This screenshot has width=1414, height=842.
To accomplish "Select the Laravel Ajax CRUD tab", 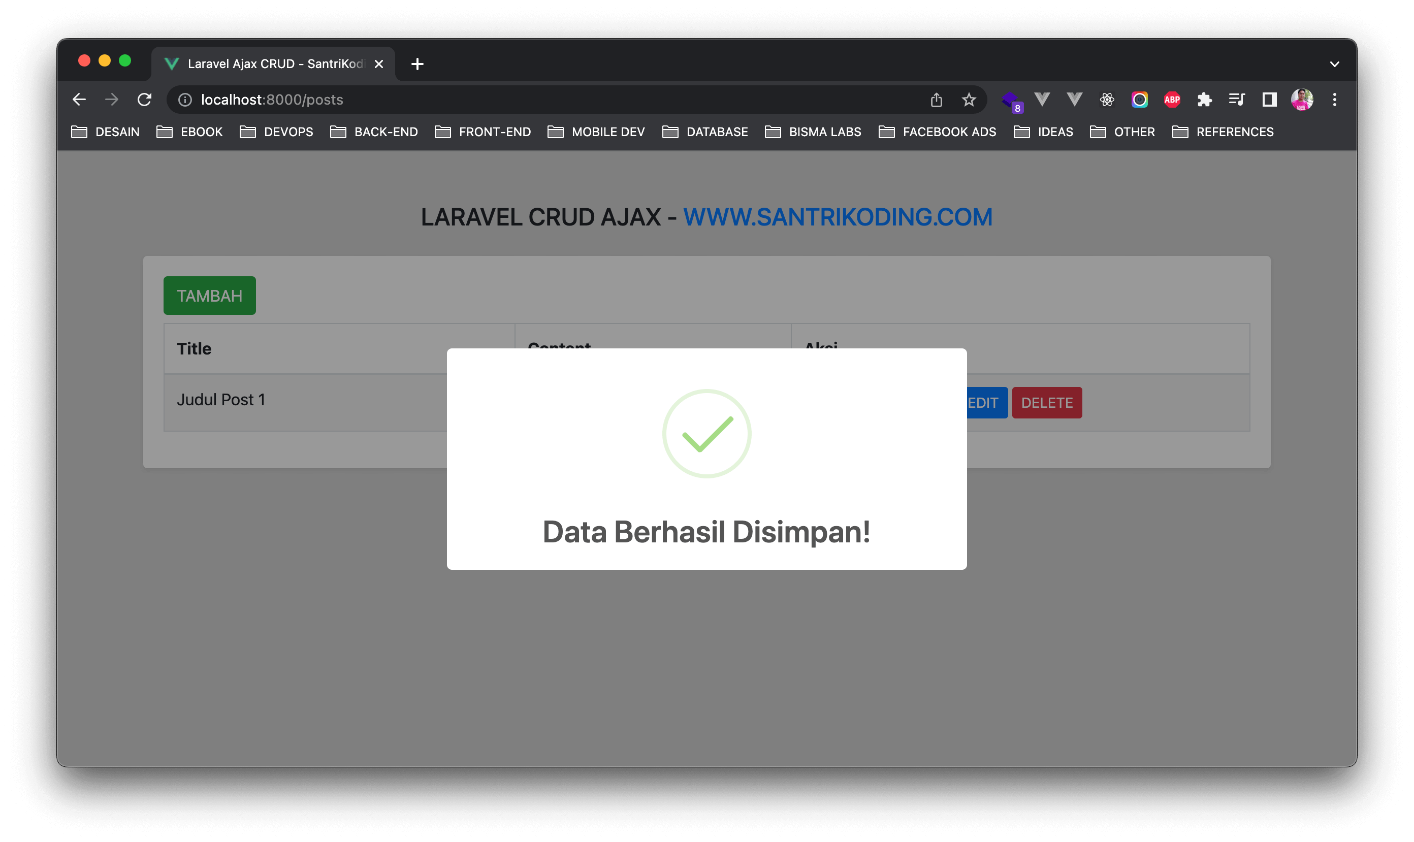I will click(272, 64).
